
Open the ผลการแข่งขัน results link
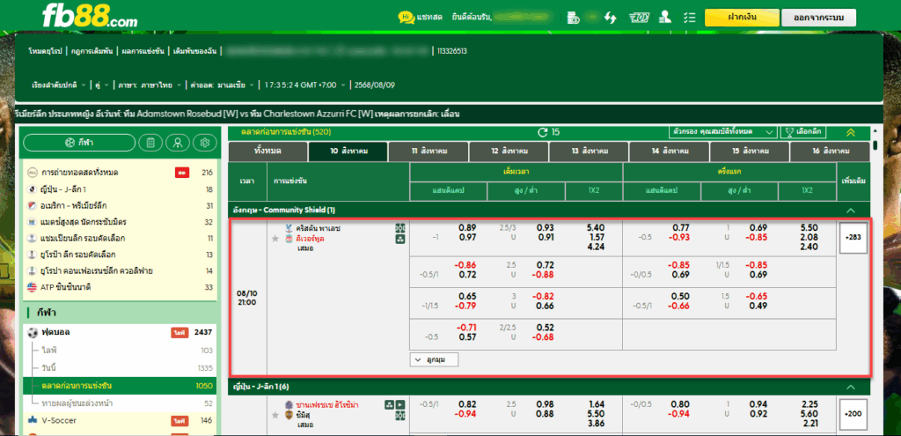pyautogui.click(x=143, y=51)
